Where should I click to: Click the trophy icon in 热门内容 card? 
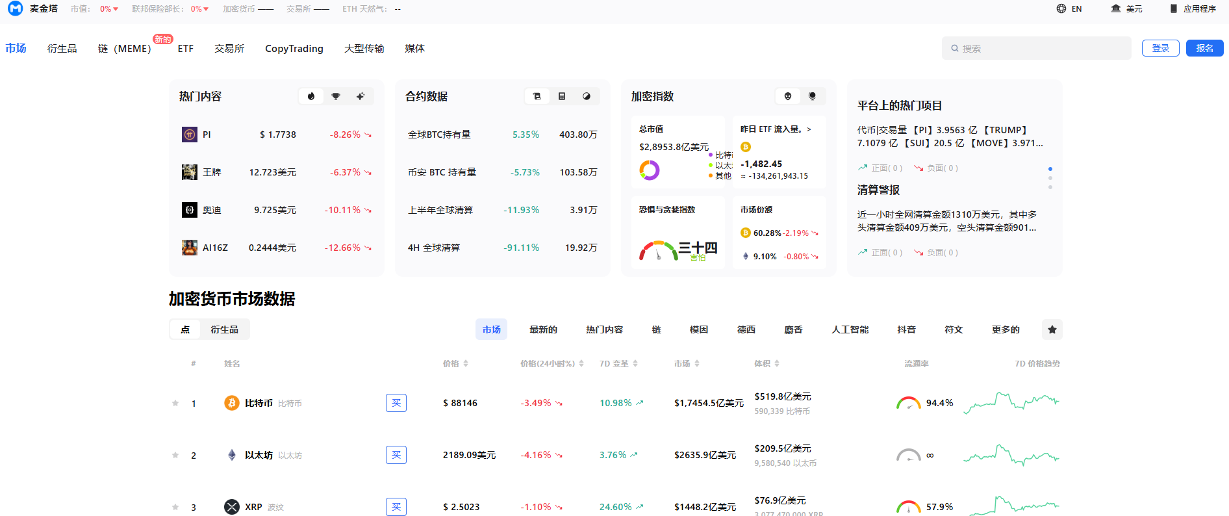click(x=336, y=96)
